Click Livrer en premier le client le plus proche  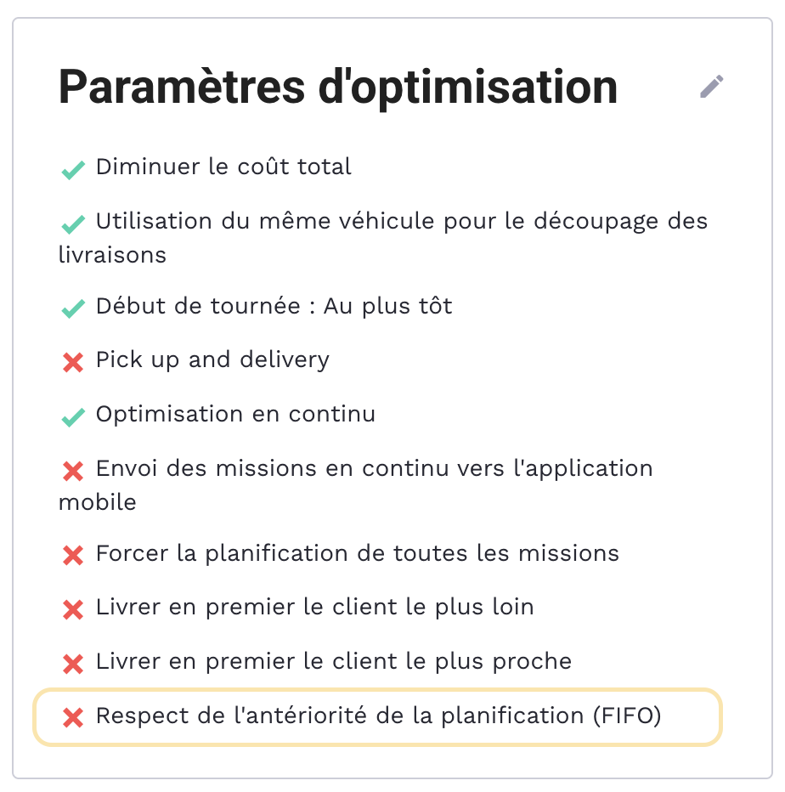tap(334, 661)
